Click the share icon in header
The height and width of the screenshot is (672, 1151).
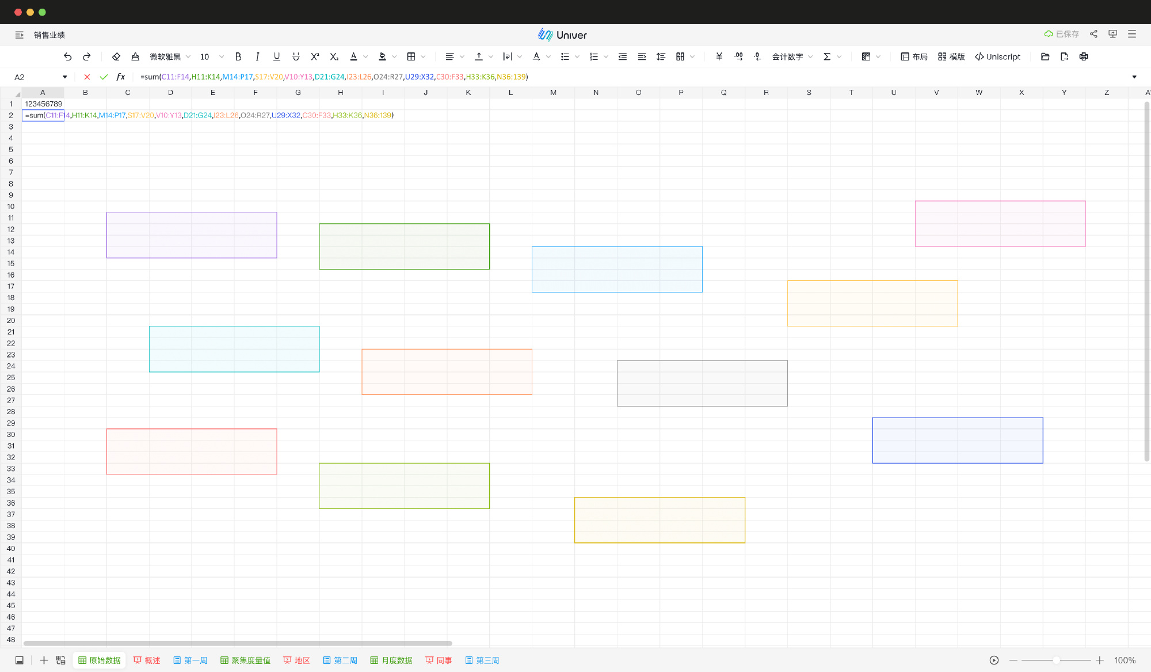[1093, 35]
